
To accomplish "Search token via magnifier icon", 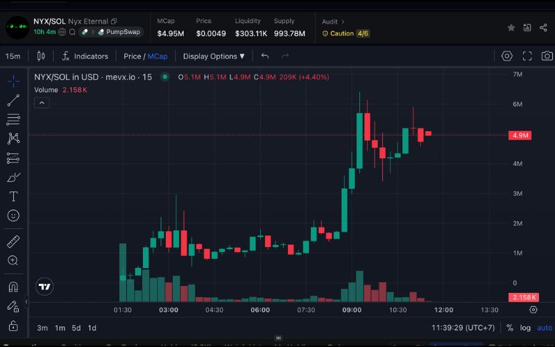I will (x=72, y=32).
